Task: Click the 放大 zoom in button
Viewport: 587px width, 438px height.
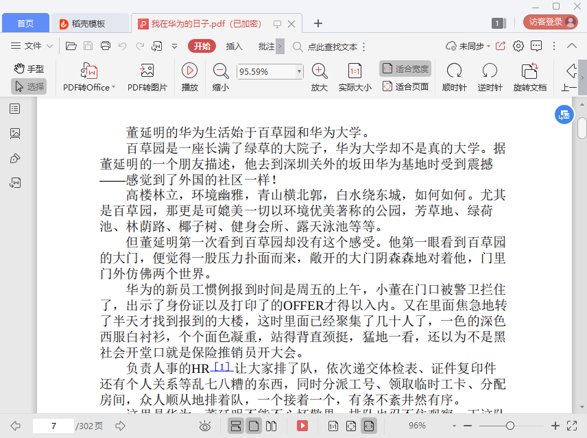Action: (x=320, y=77)
